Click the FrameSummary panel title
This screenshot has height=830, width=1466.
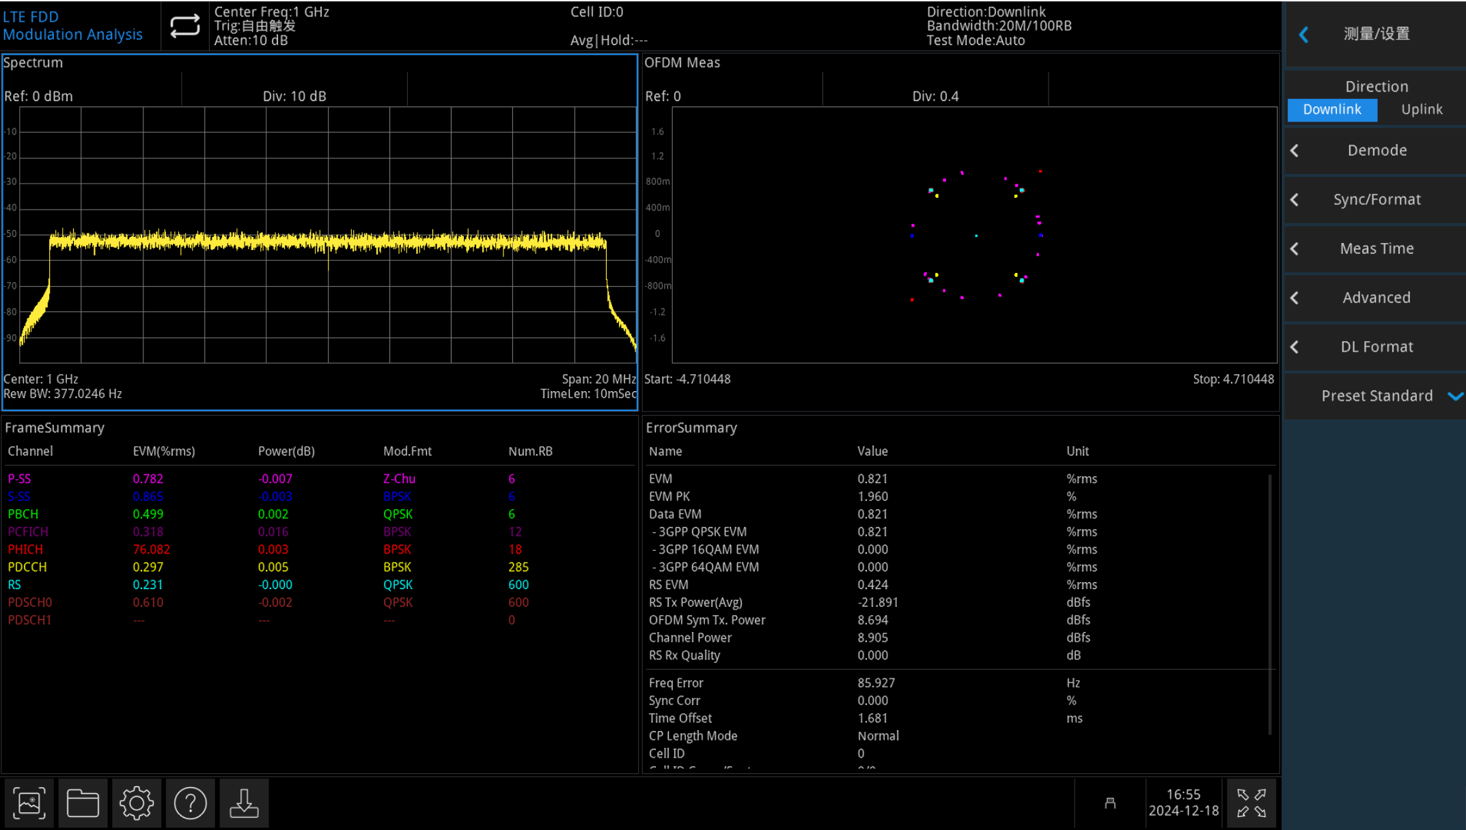click(x=55, y=428)
